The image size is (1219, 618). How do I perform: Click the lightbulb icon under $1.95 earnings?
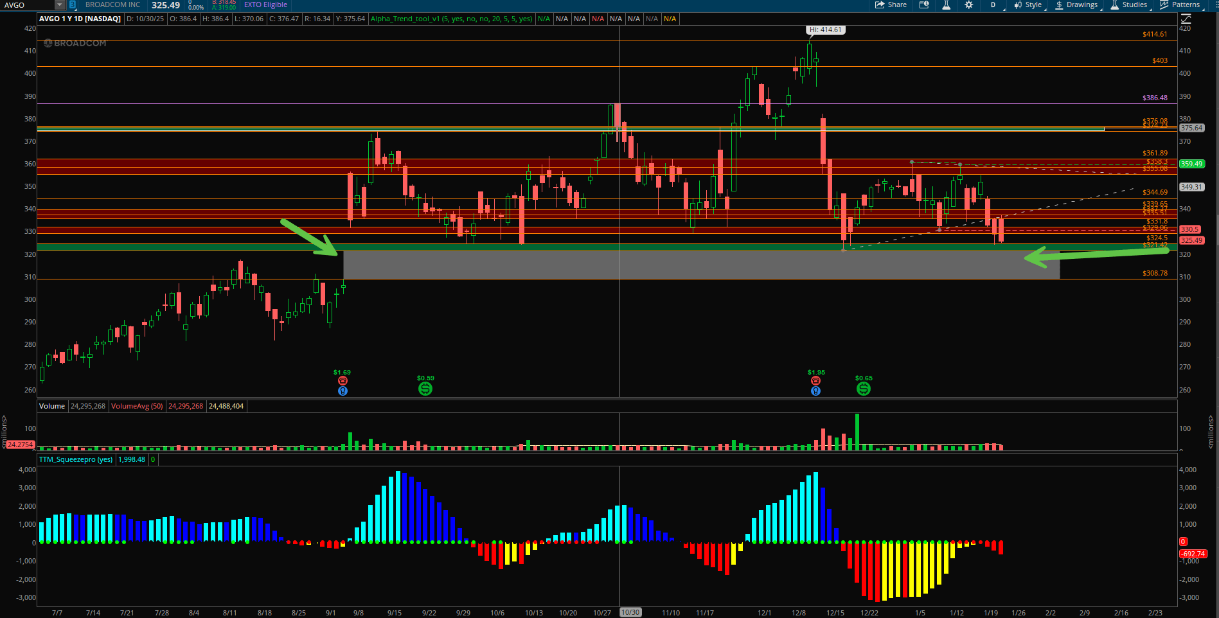815,391
